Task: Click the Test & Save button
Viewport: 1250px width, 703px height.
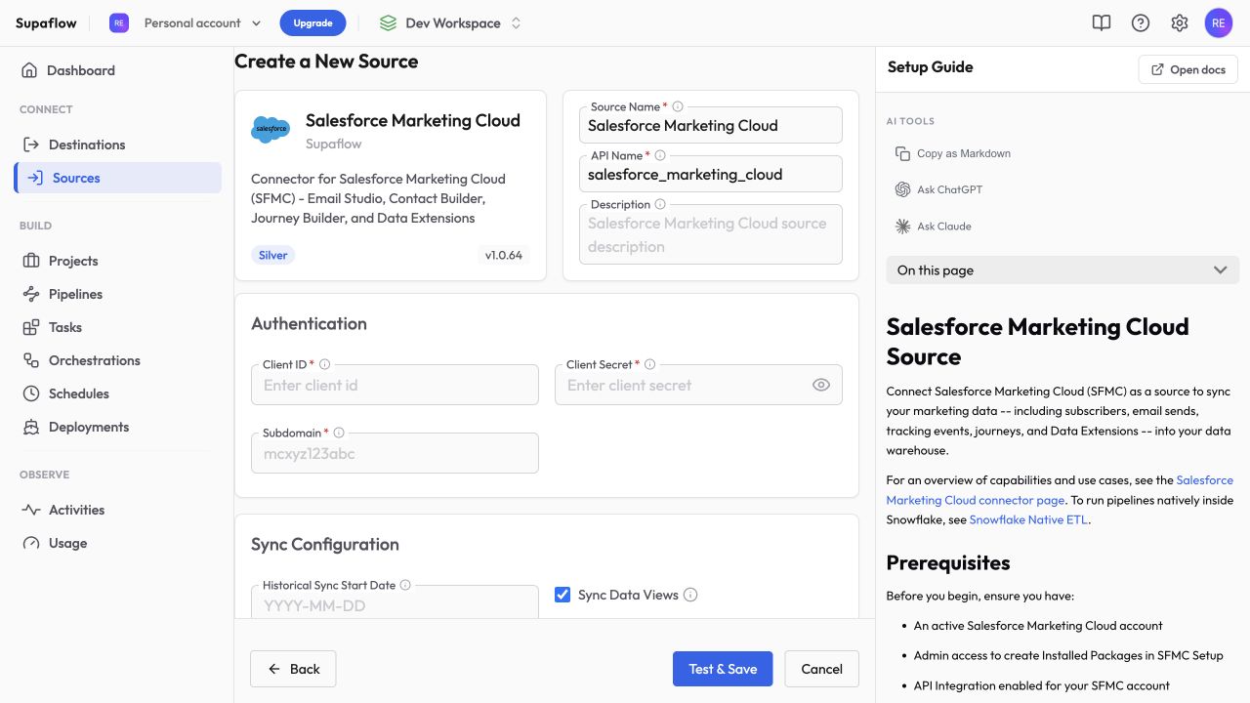Action: coord(723,669)
